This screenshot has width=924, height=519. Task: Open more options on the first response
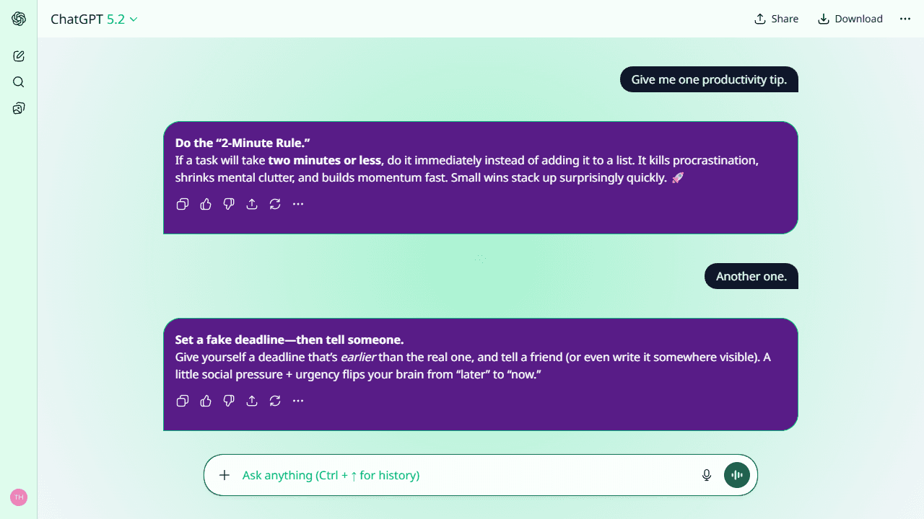297,204
